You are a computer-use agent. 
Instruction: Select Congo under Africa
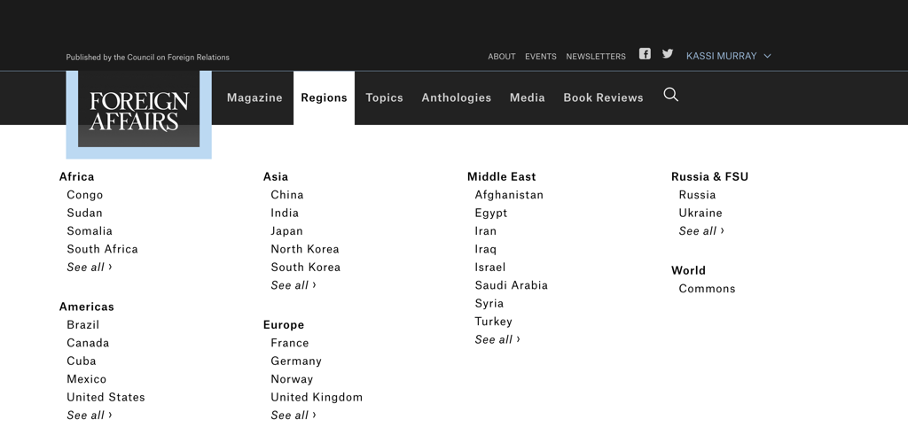[84, 195]
